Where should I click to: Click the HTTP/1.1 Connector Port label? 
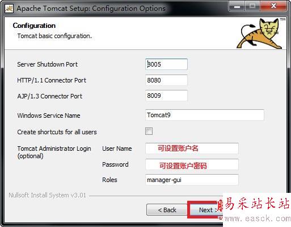coord(52,80)
